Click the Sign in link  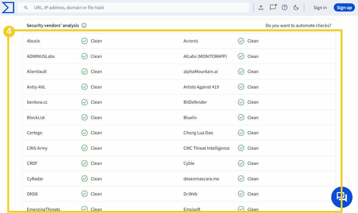[320, 8]
